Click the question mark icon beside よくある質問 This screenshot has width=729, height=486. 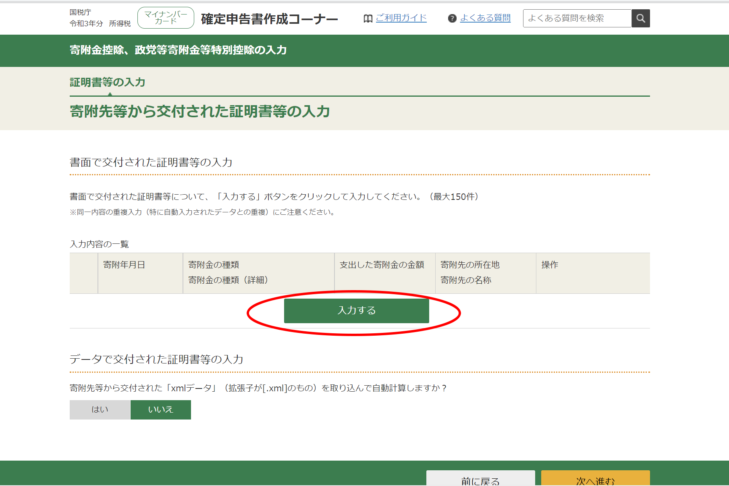pos(452,19)
